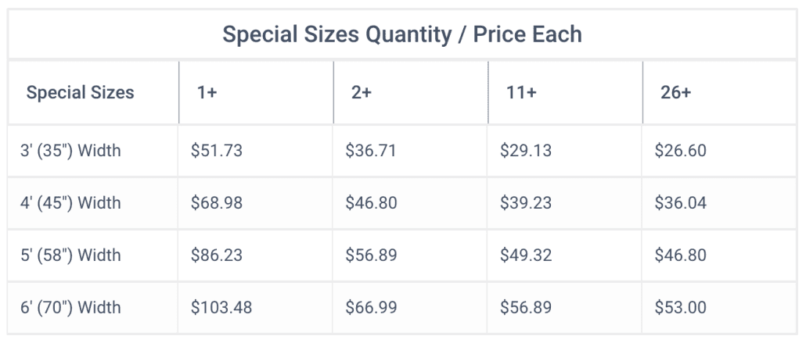Click the 26+ quantity column header
The image size is (806, 343).
(676, 92)
